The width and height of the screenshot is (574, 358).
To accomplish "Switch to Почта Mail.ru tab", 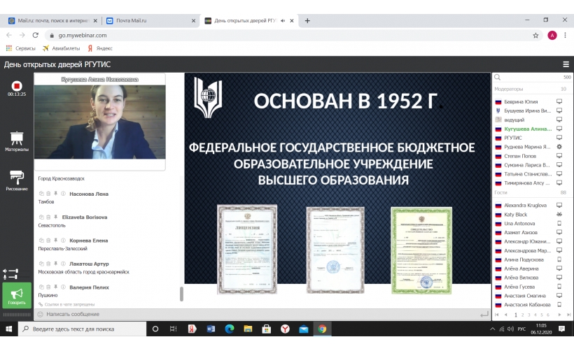I will [150, 21].
